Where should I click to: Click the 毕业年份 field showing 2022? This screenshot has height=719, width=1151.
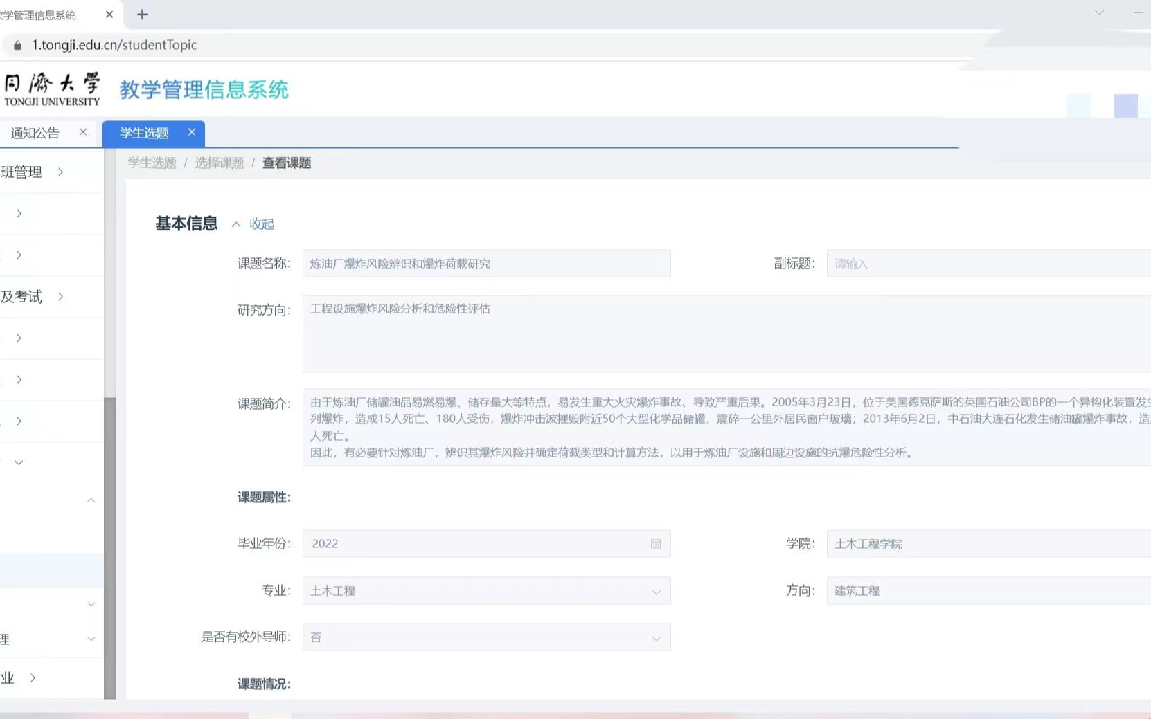(x=486, y=544)
